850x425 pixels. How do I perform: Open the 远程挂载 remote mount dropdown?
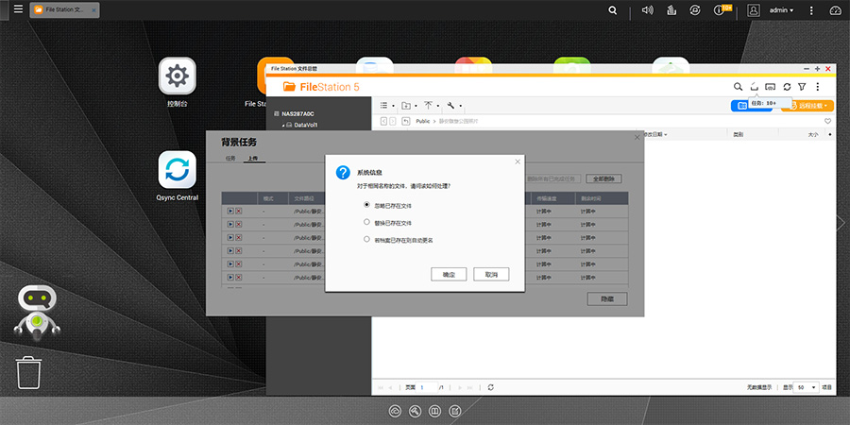point(807,106)
